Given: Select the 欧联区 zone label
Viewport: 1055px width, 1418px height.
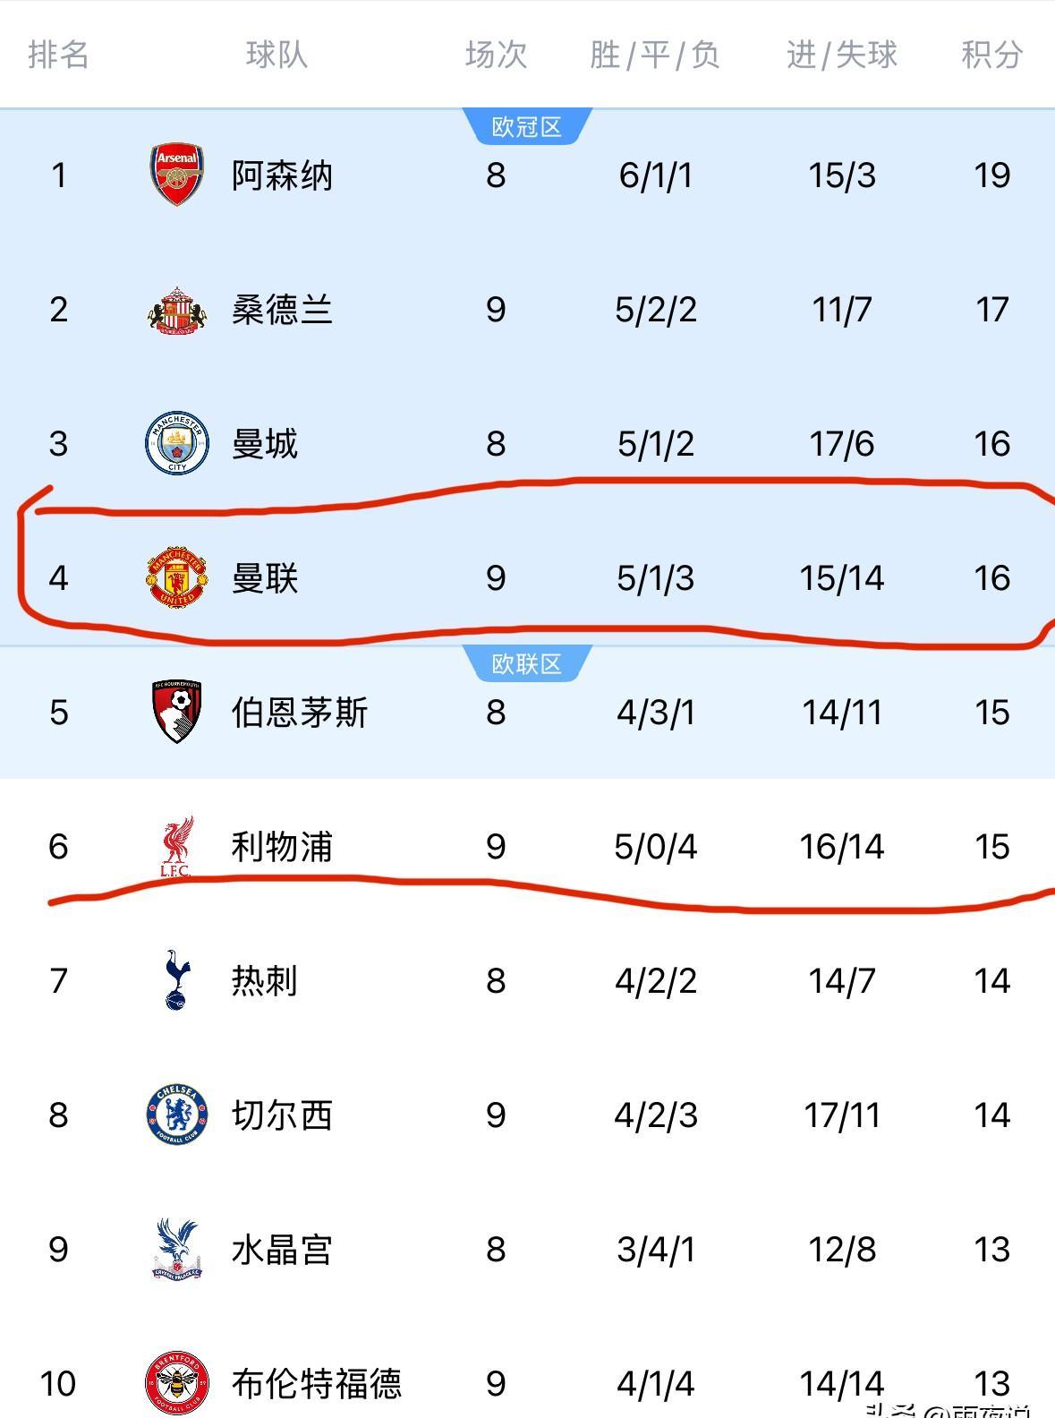Looking at the screenshot, I should [x=527, y=664].
